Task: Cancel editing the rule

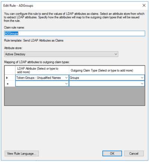Action: [134, 153]
